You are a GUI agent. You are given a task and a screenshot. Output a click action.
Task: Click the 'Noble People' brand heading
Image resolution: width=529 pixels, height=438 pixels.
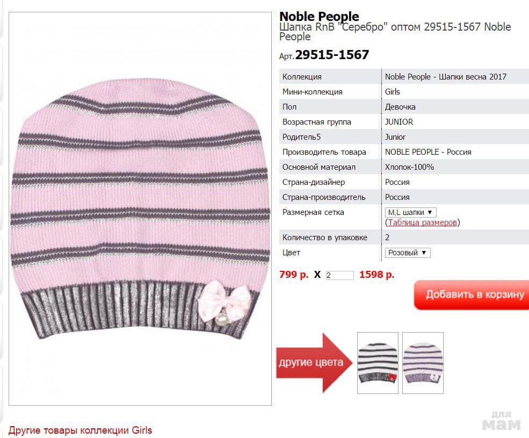click(319, 16)
